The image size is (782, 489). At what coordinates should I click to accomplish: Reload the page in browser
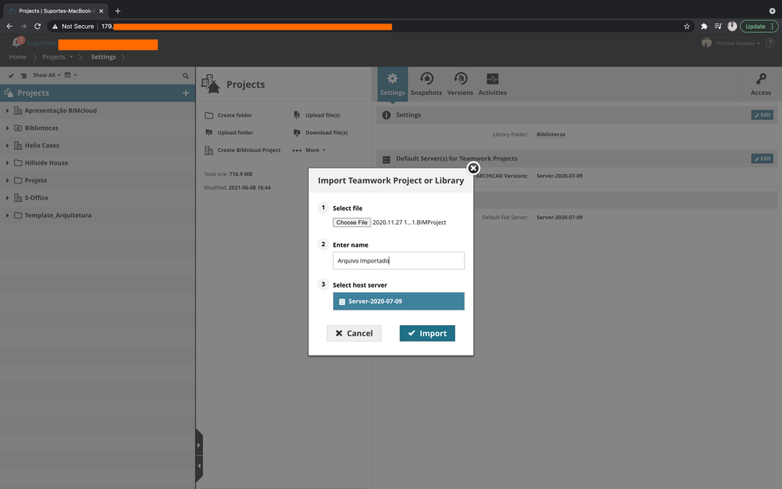pos(38,27)
